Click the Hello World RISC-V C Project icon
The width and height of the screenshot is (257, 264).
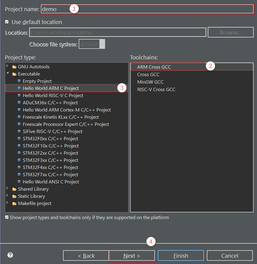point(19,95)
